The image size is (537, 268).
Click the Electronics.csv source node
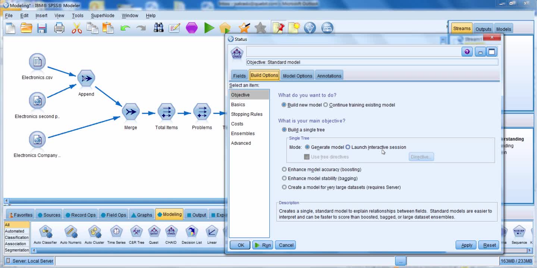click(x=37, y=62)
